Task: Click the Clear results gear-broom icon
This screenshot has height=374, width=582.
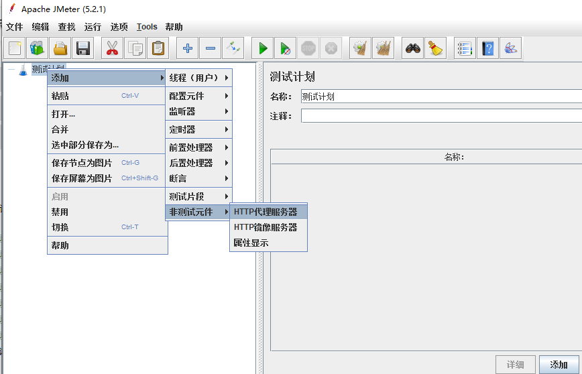Action: pos(360,48)
